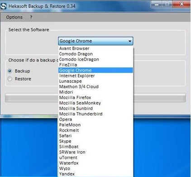This screenshot has width=191, height=177.
Task: Select Maxthon 3/4 Cloud entry
Action: pos(95,86)
